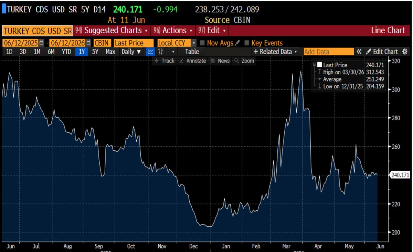Open Edit dropdown menu
This screenshot has height=252, width=413.
click(212, 30)
